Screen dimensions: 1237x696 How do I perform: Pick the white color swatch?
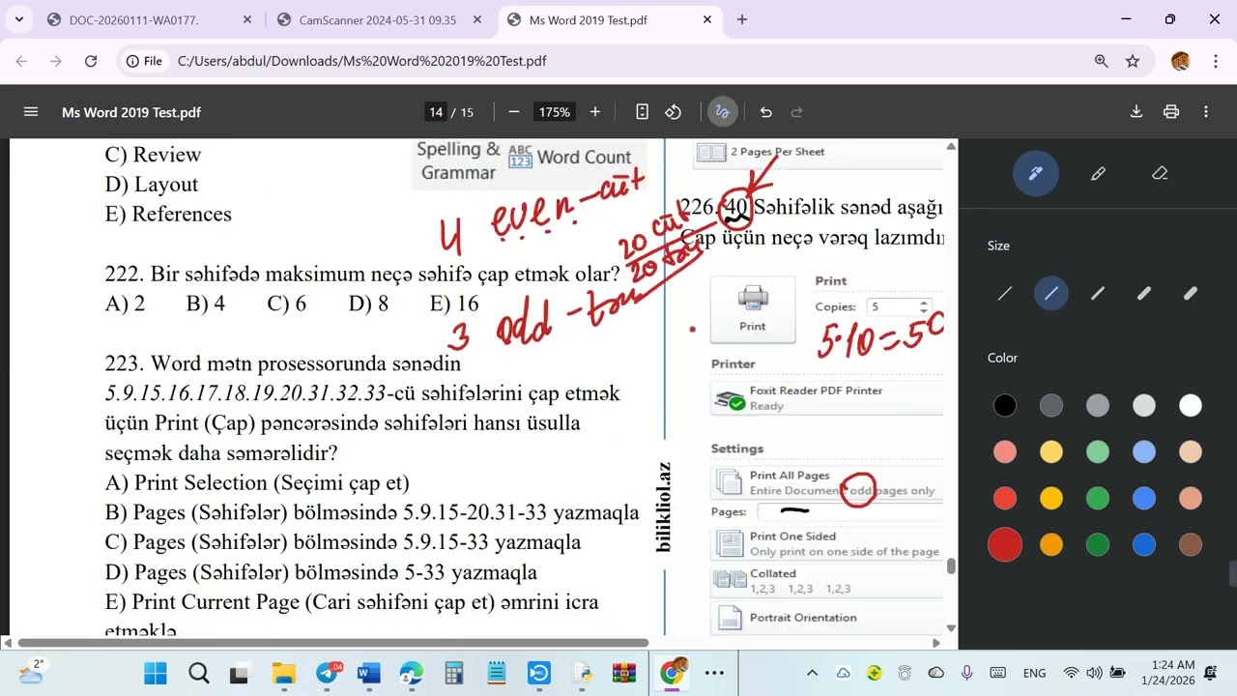pos(1191,405)
